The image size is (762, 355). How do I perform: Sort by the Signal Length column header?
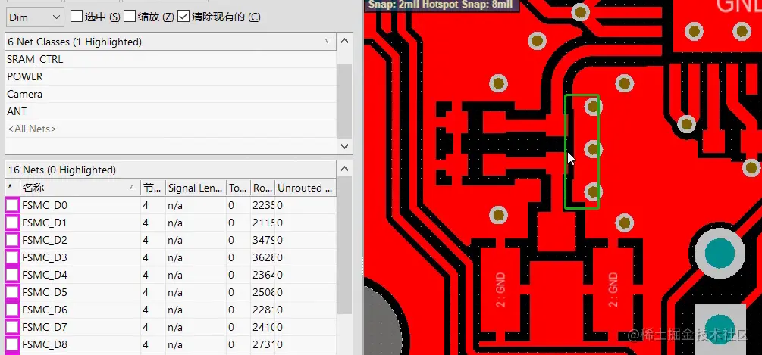point(196,188)
